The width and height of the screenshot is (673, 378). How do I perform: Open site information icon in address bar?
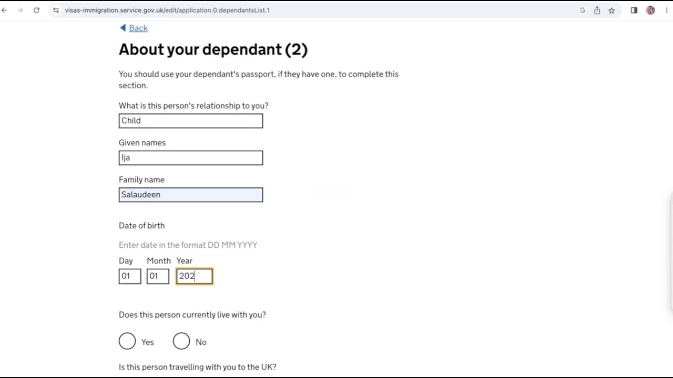click(x=56, y=10)
